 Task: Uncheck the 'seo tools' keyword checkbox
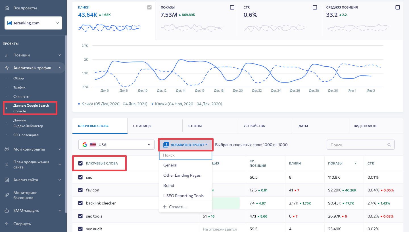(x=80, y=216)
